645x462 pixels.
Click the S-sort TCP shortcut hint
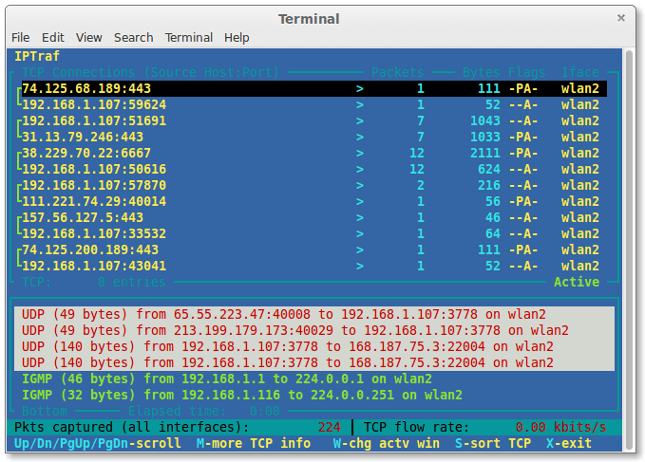click(x=492, y=443)
